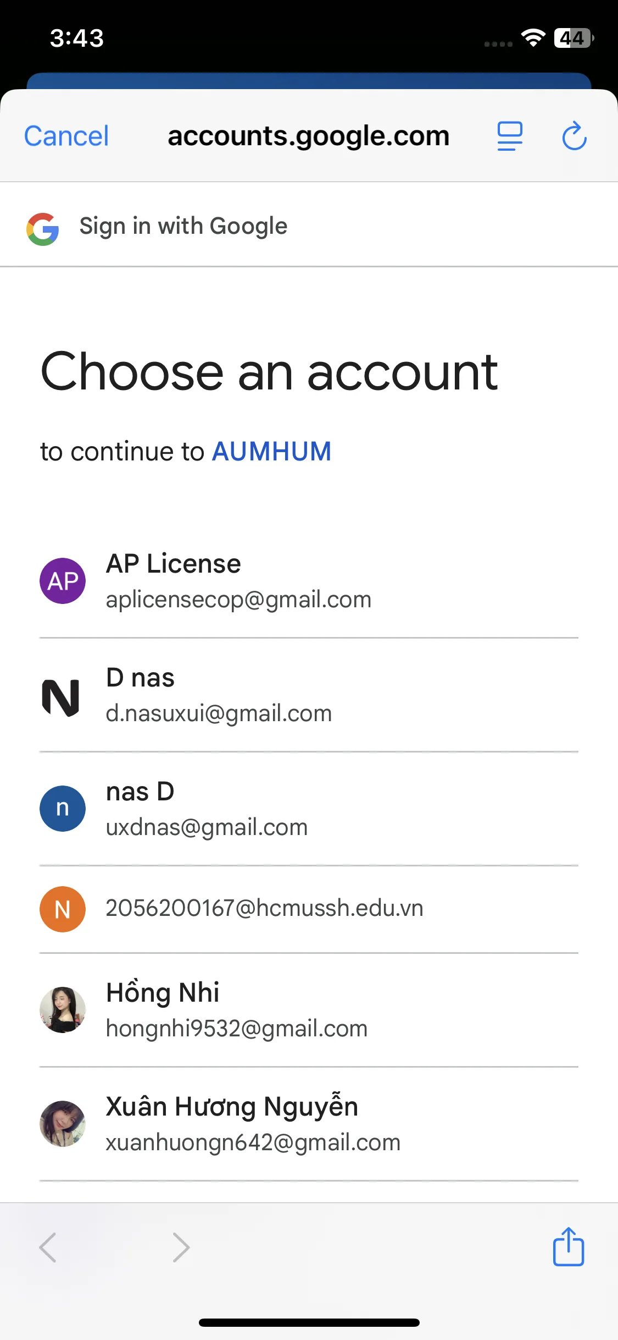Choose hongnhi9532@gmail.com account
Screen dimensions: 618x1340
point(309,1010)
